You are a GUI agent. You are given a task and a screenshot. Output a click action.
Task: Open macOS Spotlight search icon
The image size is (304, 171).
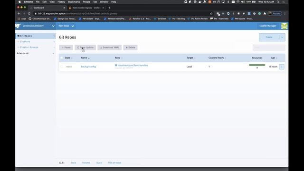[x=278, y=2]
